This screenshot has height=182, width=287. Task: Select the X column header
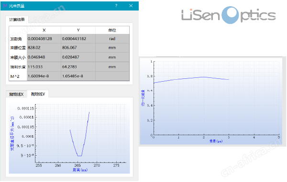pyautogui.click(x=44, y=30)
